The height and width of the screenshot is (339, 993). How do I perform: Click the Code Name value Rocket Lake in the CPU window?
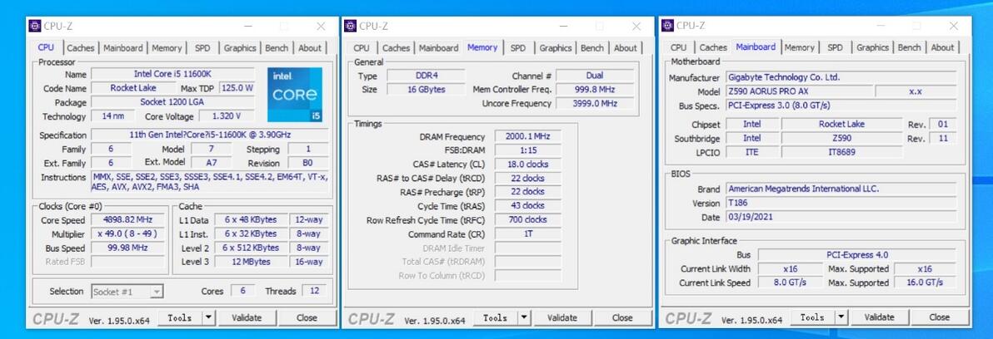[x=133, y=88]
